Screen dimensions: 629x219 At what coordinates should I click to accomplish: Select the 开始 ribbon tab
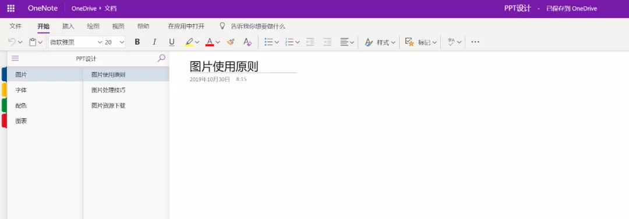(x=43, y=26)
